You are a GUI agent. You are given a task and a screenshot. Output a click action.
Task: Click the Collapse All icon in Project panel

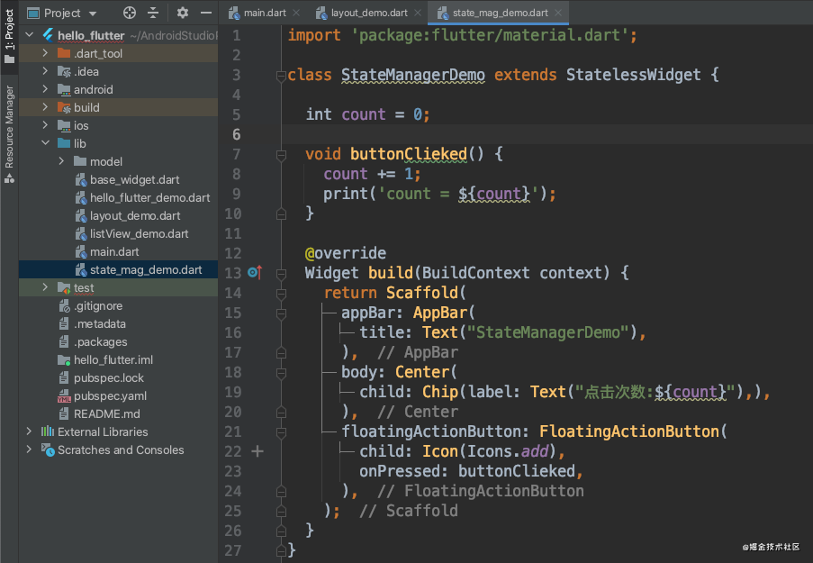(153, 13)
